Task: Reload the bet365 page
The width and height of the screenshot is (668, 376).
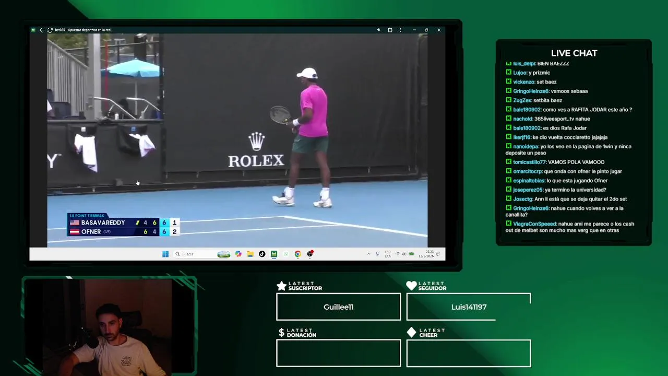Action: (x=50, y=30)
